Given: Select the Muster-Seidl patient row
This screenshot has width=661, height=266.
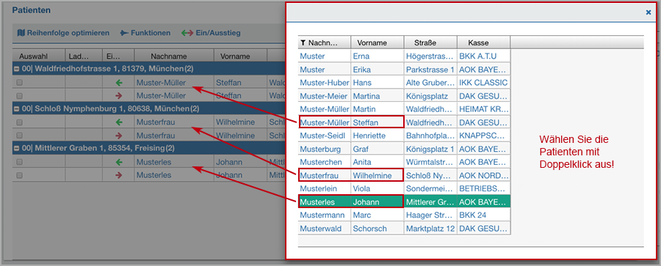Looking at the screenshot, I should [404, 136].
